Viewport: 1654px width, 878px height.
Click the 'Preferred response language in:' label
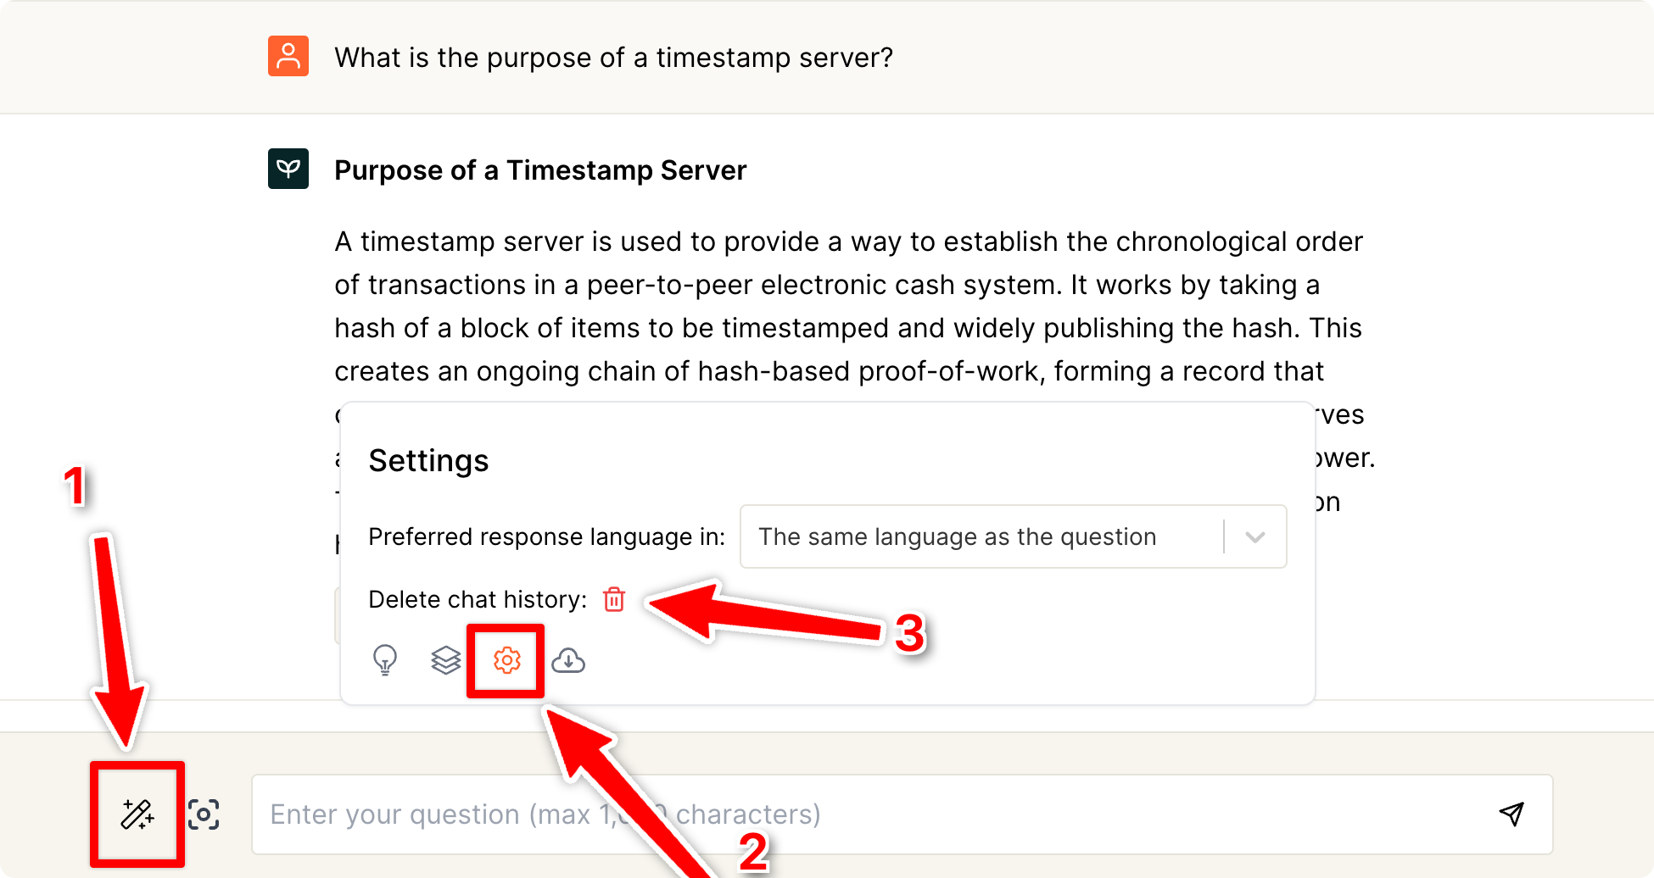tap(546, 537)
